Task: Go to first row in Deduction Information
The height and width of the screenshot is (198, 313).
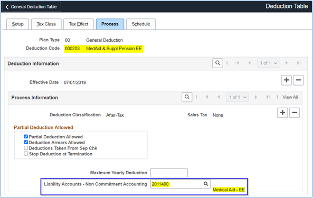Action: [x=237, y=63]
